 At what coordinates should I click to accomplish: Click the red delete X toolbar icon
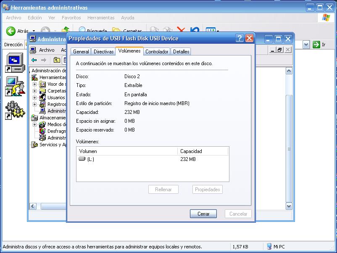coord(181,30)
